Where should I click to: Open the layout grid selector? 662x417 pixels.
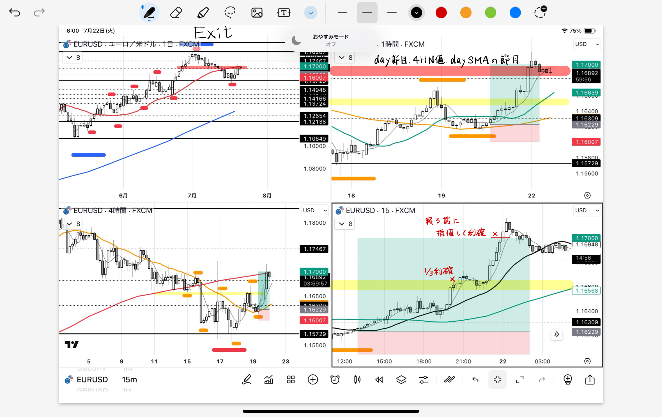coord(291,379)
